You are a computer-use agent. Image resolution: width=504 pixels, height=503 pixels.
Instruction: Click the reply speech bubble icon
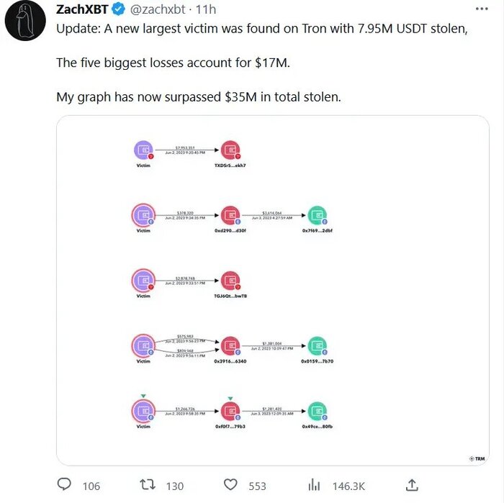(x=64, y=486)
